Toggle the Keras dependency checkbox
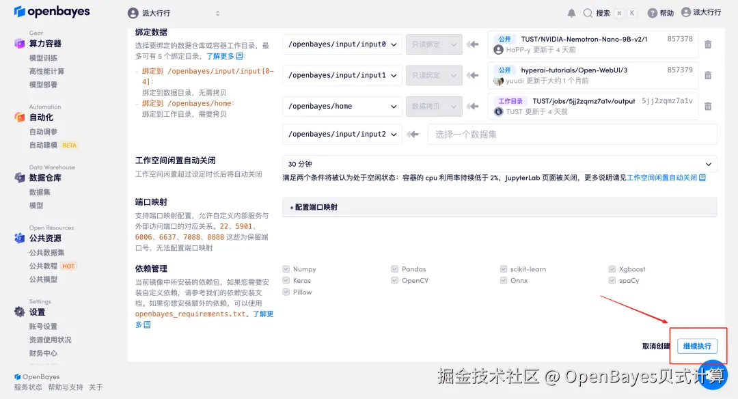 click(286, 280)
